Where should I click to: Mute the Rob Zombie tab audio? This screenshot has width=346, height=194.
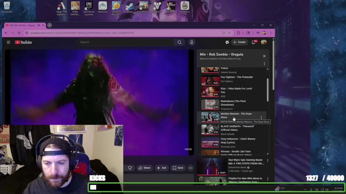pyautogui.click(x=39, y=25)
